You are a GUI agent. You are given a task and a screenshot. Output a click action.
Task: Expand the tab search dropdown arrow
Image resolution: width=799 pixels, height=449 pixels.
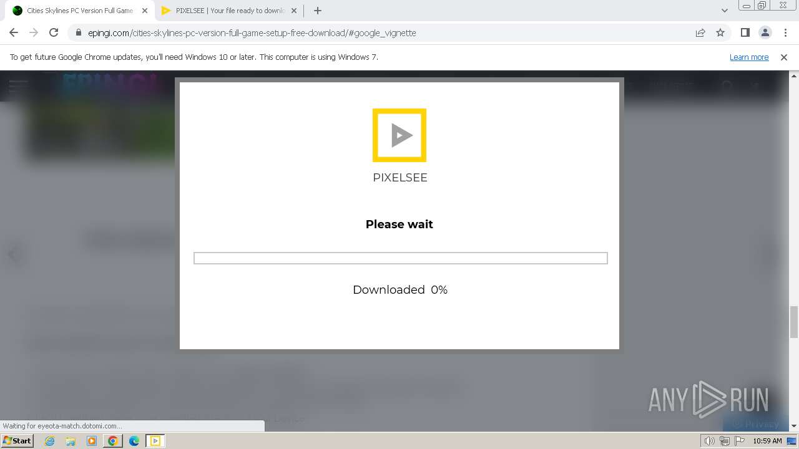point(724,11)
